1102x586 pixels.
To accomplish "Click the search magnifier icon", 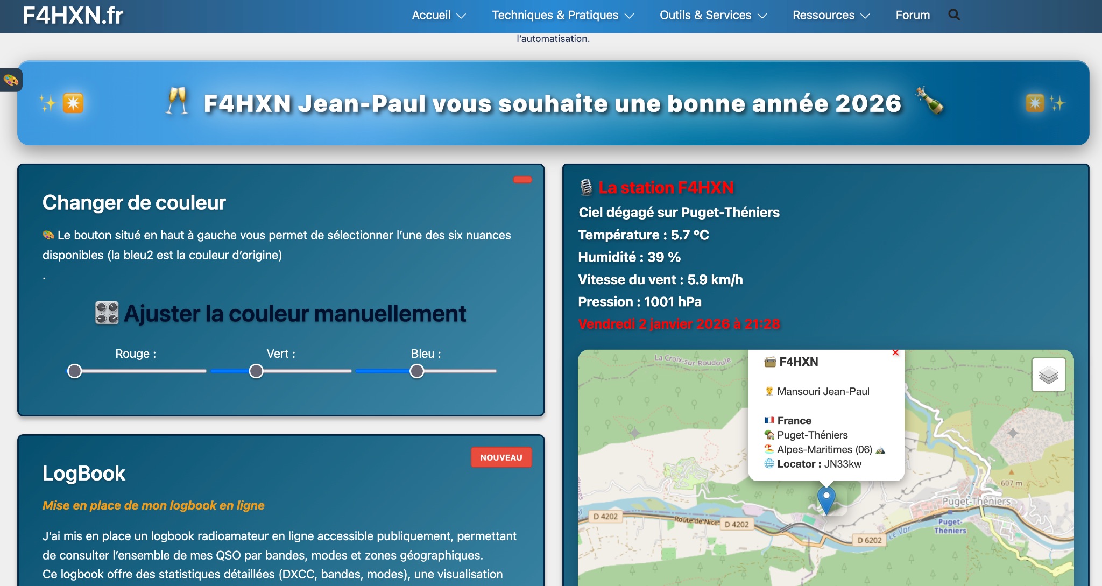I will point(954,15).
